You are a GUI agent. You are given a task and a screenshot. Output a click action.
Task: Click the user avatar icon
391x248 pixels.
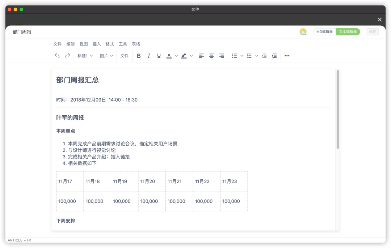click(303, 31)
